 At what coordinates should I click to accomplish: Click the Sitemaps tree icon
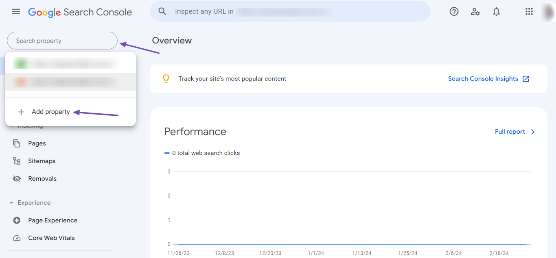17,161
